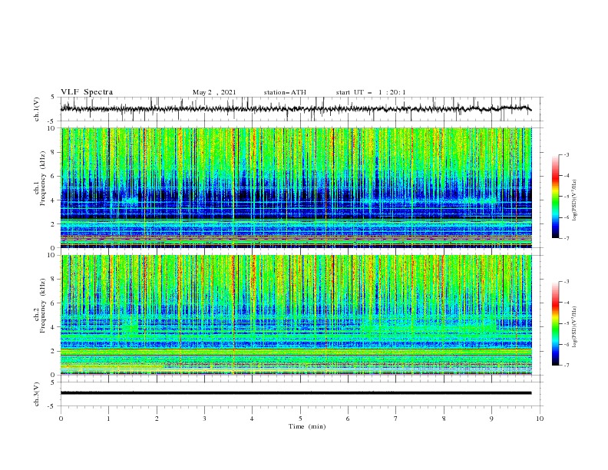The width and height of the screenshot is (608, 470).
Task: Click the '-7' value on ch.2 color bar
Action: [567, 365]
